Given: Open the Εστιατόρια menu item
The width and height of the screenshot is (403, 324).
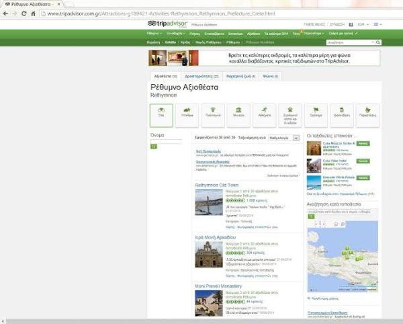Looking at the screenshot, I should (235, 34).
